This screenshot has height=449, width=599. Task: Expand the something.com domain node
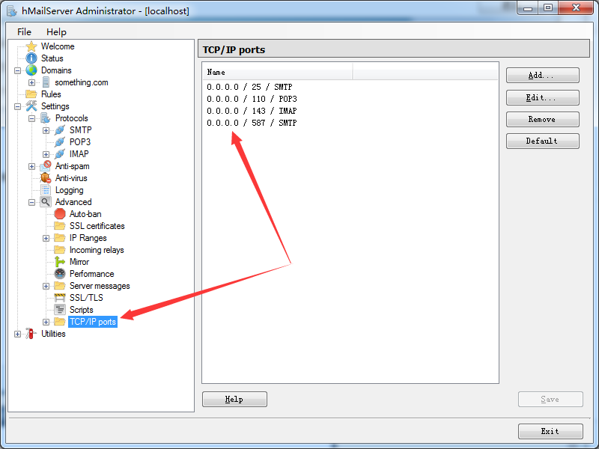pyautogui.click(x=32, y=82)
